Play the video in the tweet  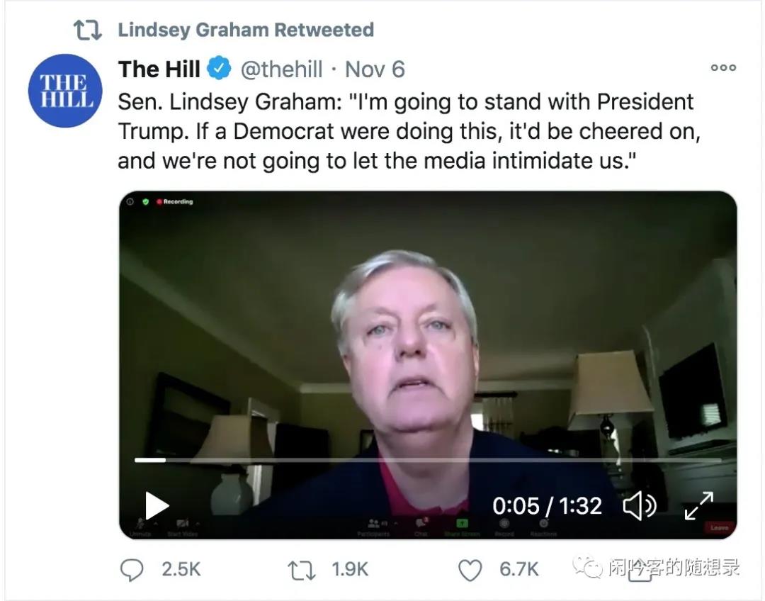pos(157,505)
